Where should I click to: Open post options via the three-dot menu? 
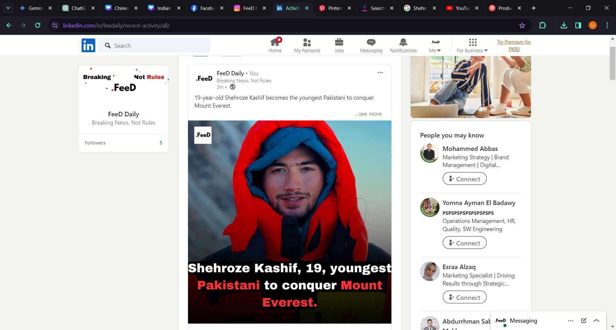[x=380, y=73]
